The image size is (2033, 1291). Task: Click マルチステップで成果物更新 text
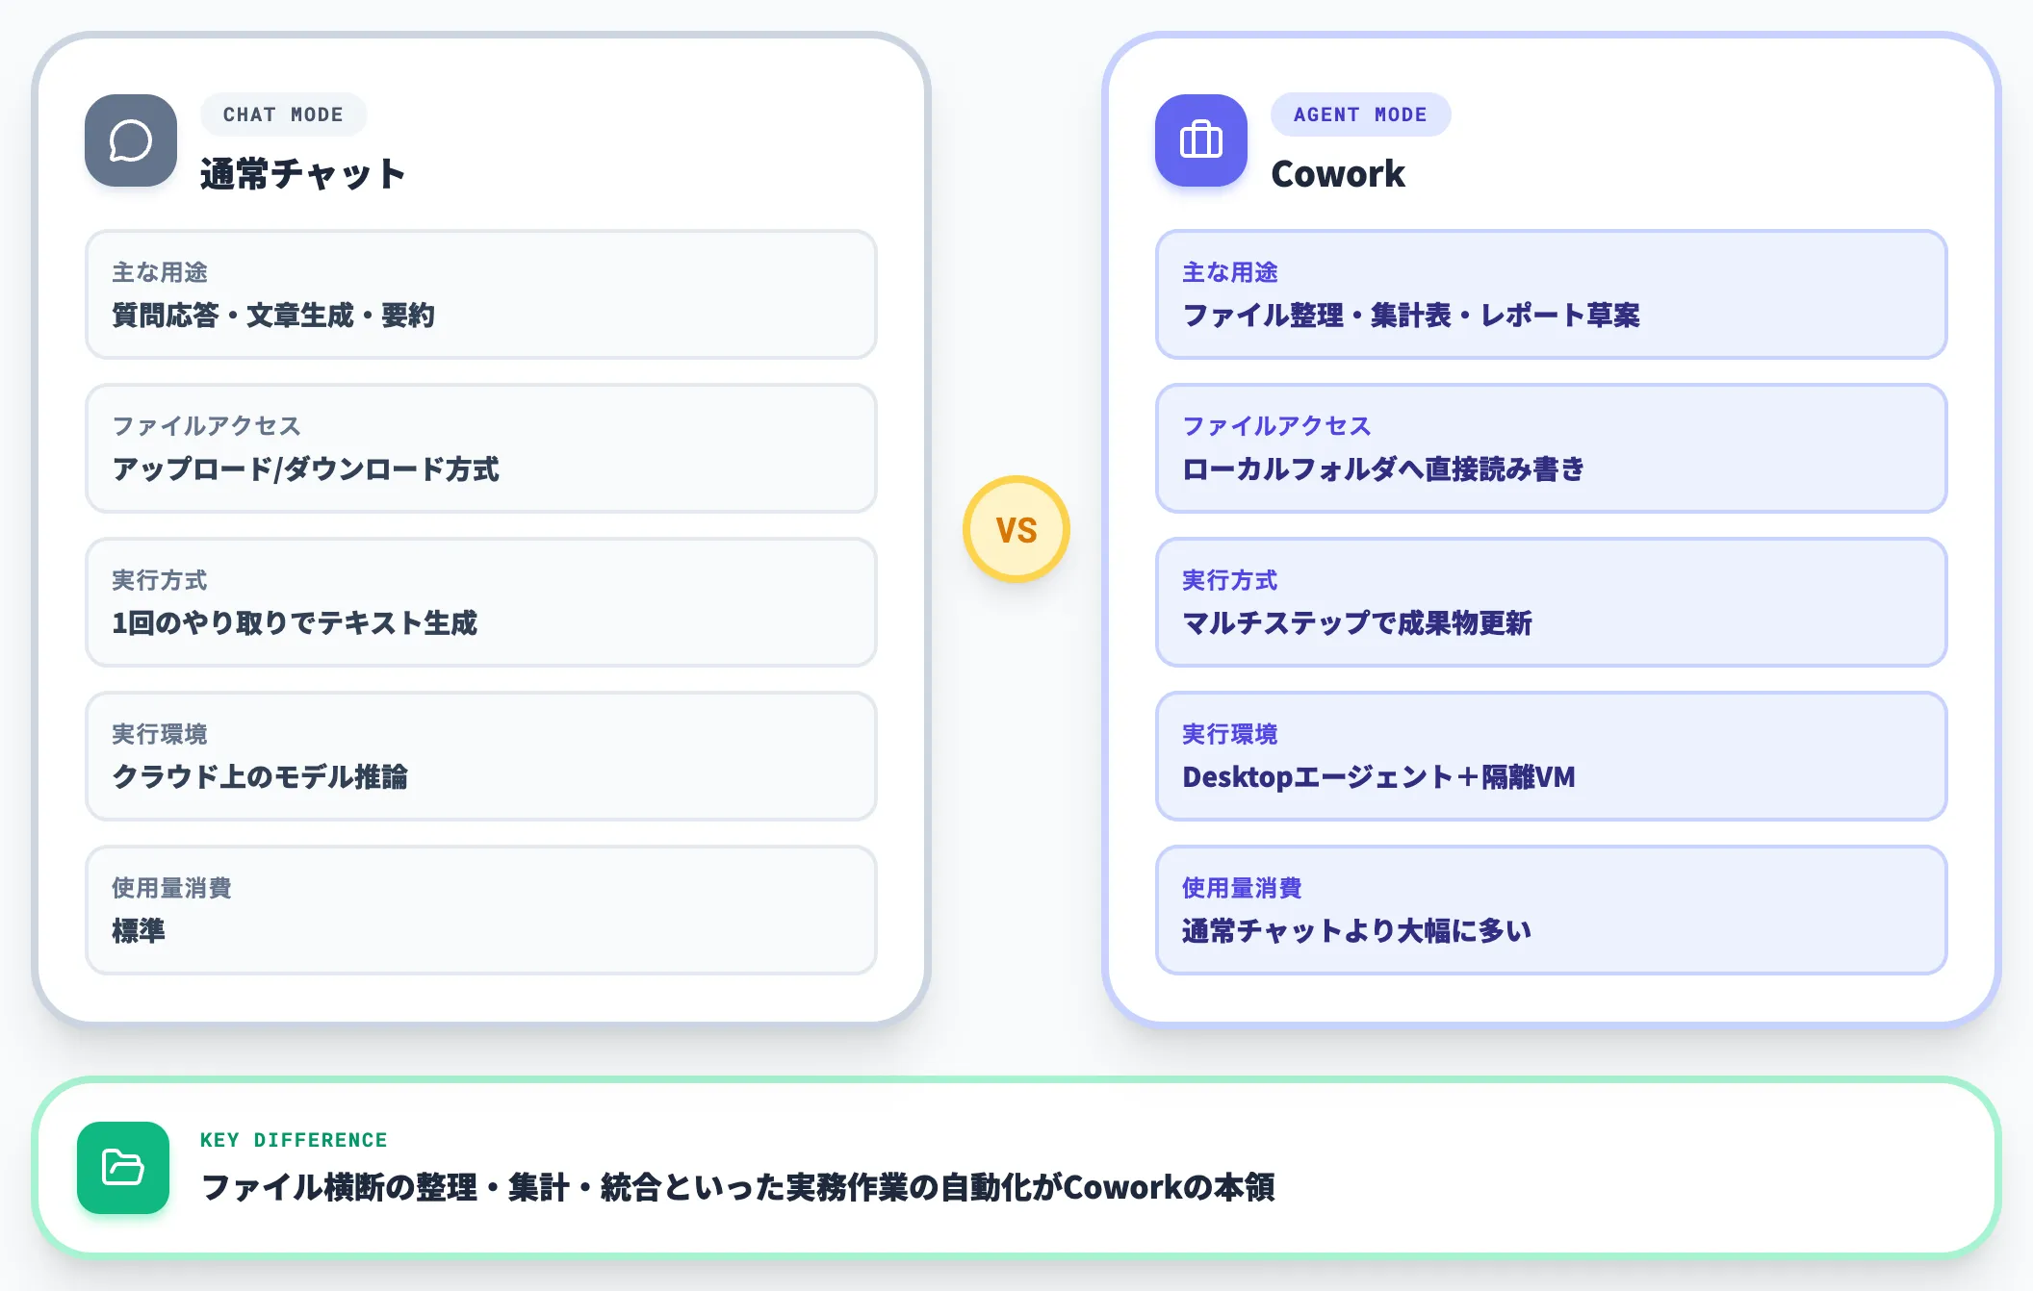click(x=1357, y=623)
